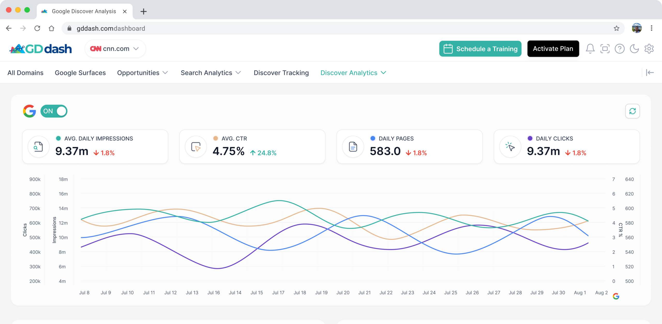Screen dimensions: 662x324
Task: Toggle the Avg. Daily Impressions series dot
Action: click(58, 138)
